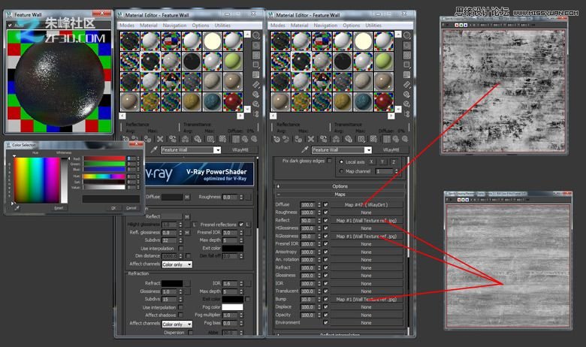Open Refraction Affect channels Color only dropdown

coord(177,324)
